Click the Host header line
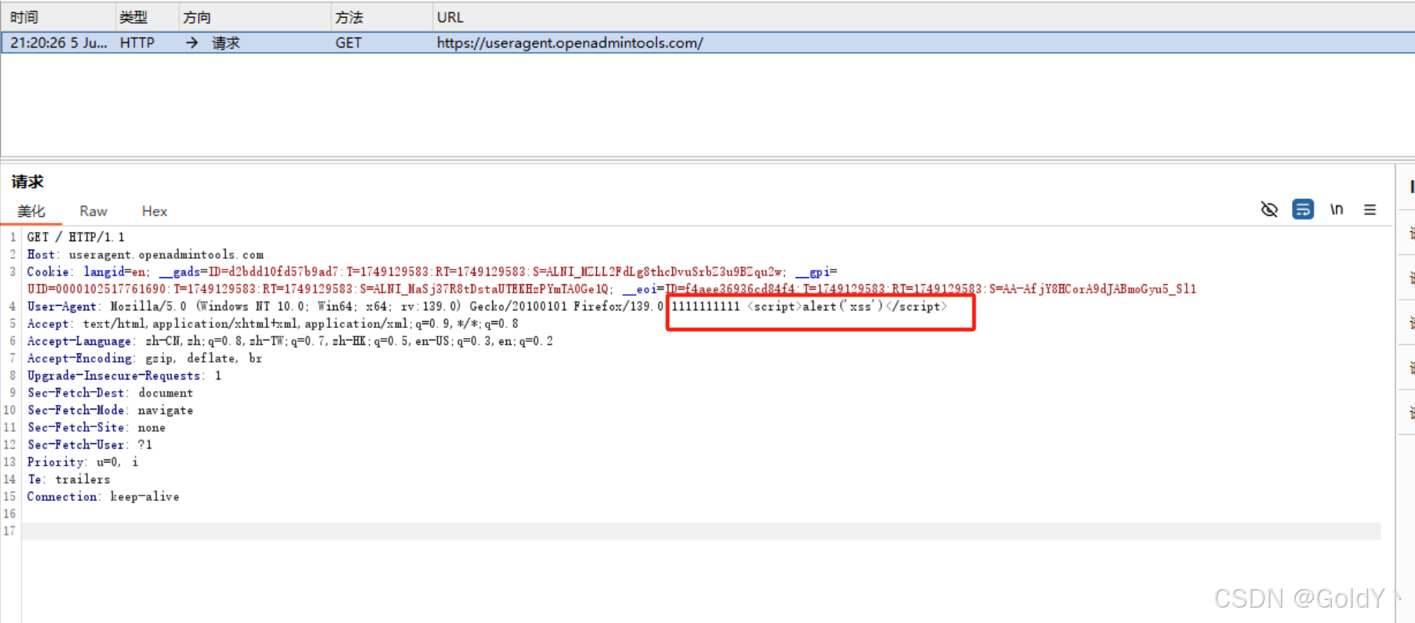Image resolution: width=1415 pixels, height=623 pixels. click(x=145, y=254)
